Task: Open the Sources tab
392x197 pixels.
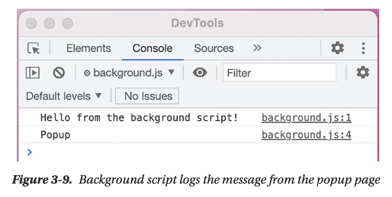Action: pyautogui.click(x=213, y=48)
